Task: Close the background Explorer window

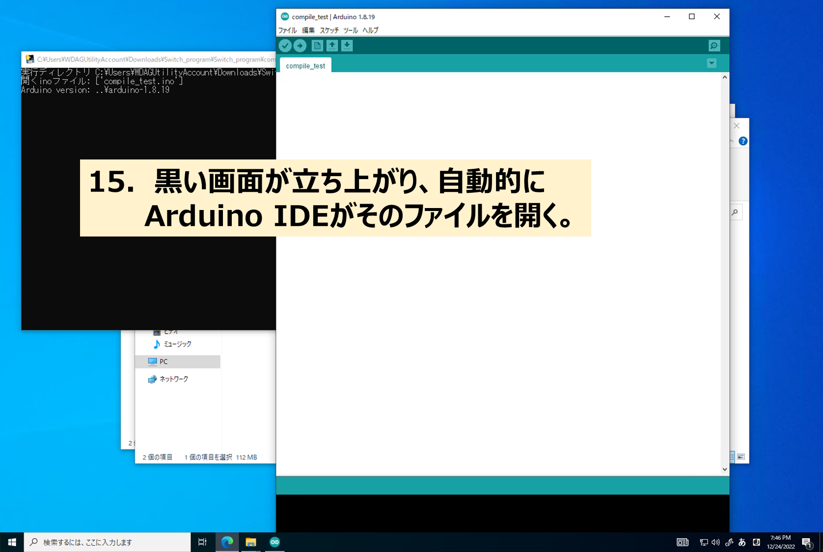Action: tap(737, 126)
